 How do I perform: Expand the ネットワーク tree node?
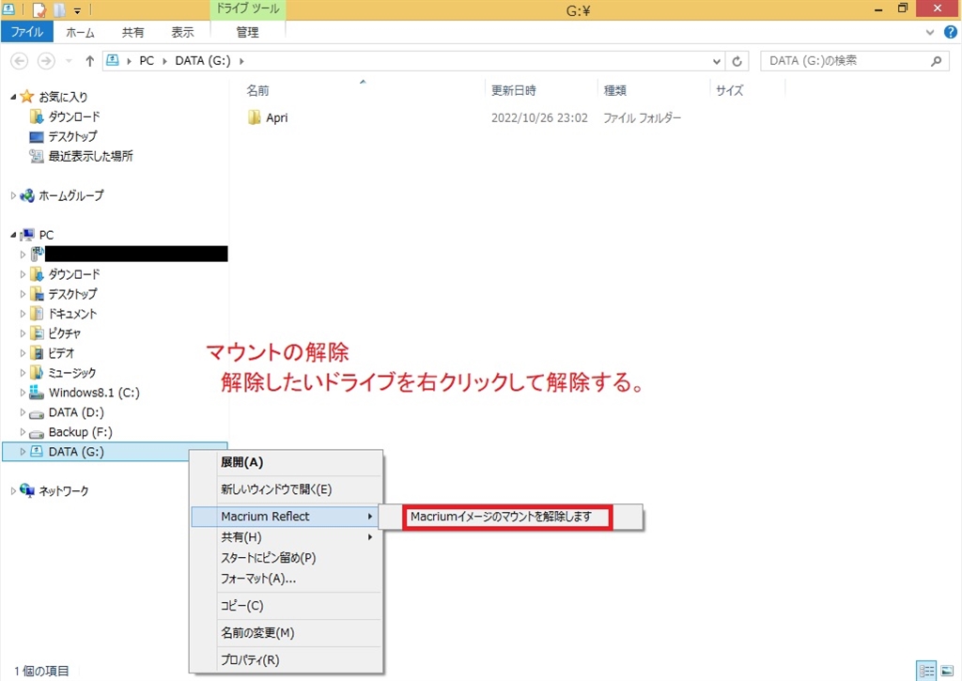(x=13, y=491)
